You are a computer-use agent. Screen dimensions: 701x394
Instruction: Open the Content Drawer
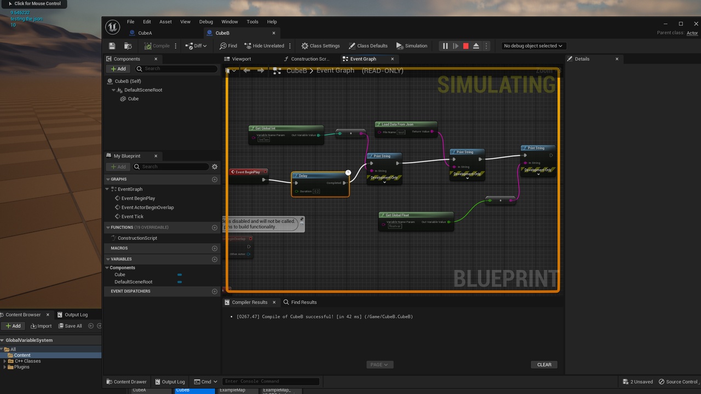coord(126,381)
